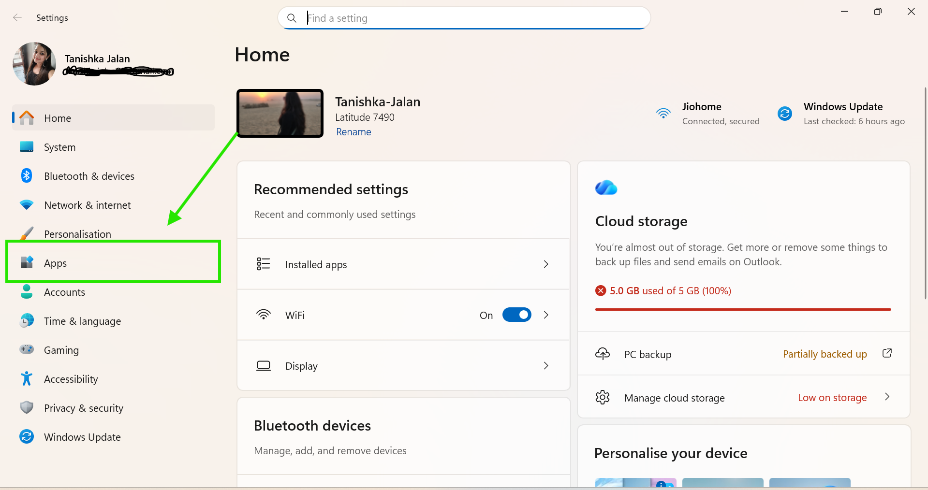Open the Installed apps row
Image resolution: width=928 pixels, height=490 pixels.
[x=404, y=264]
